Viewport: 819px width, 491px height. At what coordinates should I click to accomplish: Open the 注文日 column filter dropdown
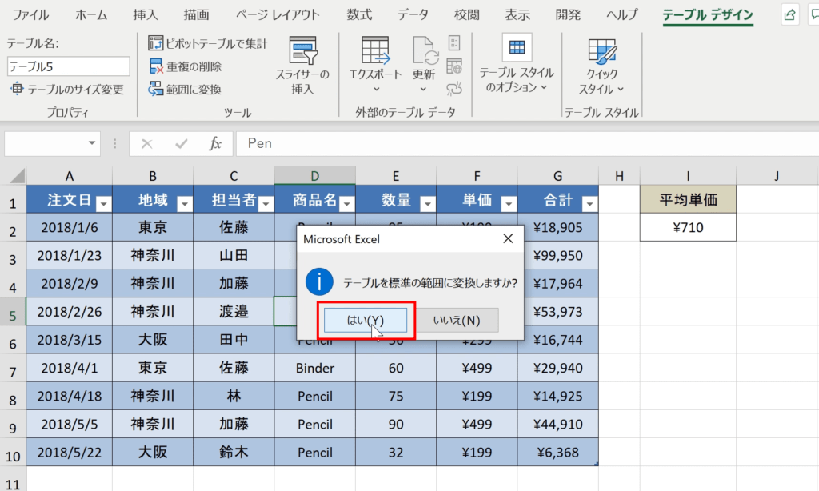[103, 203]
